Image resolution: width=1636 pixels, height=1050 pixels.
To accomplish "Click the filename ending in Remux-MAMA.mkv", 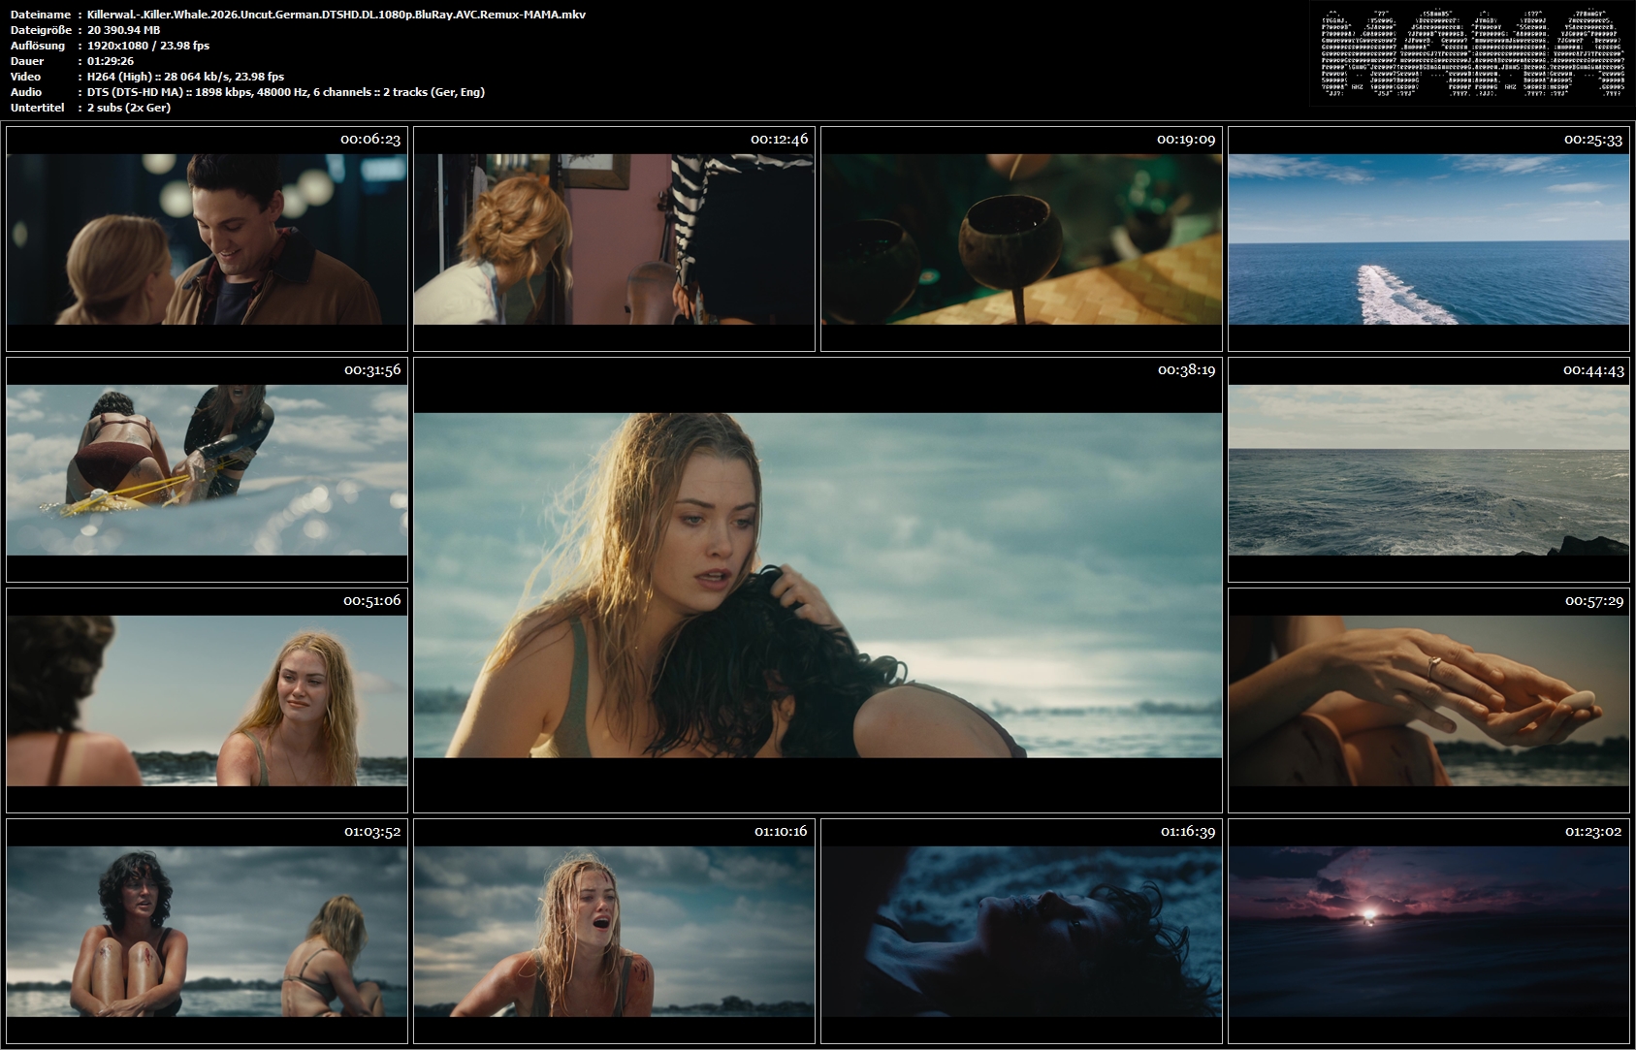I will click(337, 15).
